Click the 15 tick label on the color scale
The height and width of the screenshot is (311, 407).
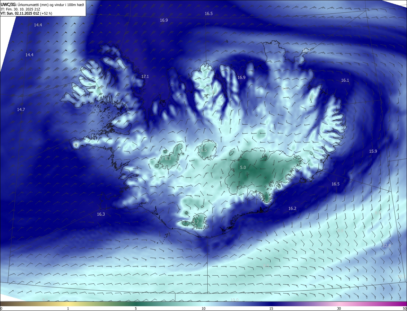coord(271,309)
